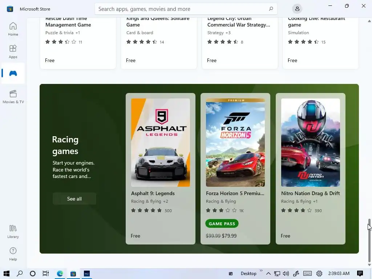Open the touch keyboard tray icon
The image size is (372, 279).
click(x=307, y=274)
